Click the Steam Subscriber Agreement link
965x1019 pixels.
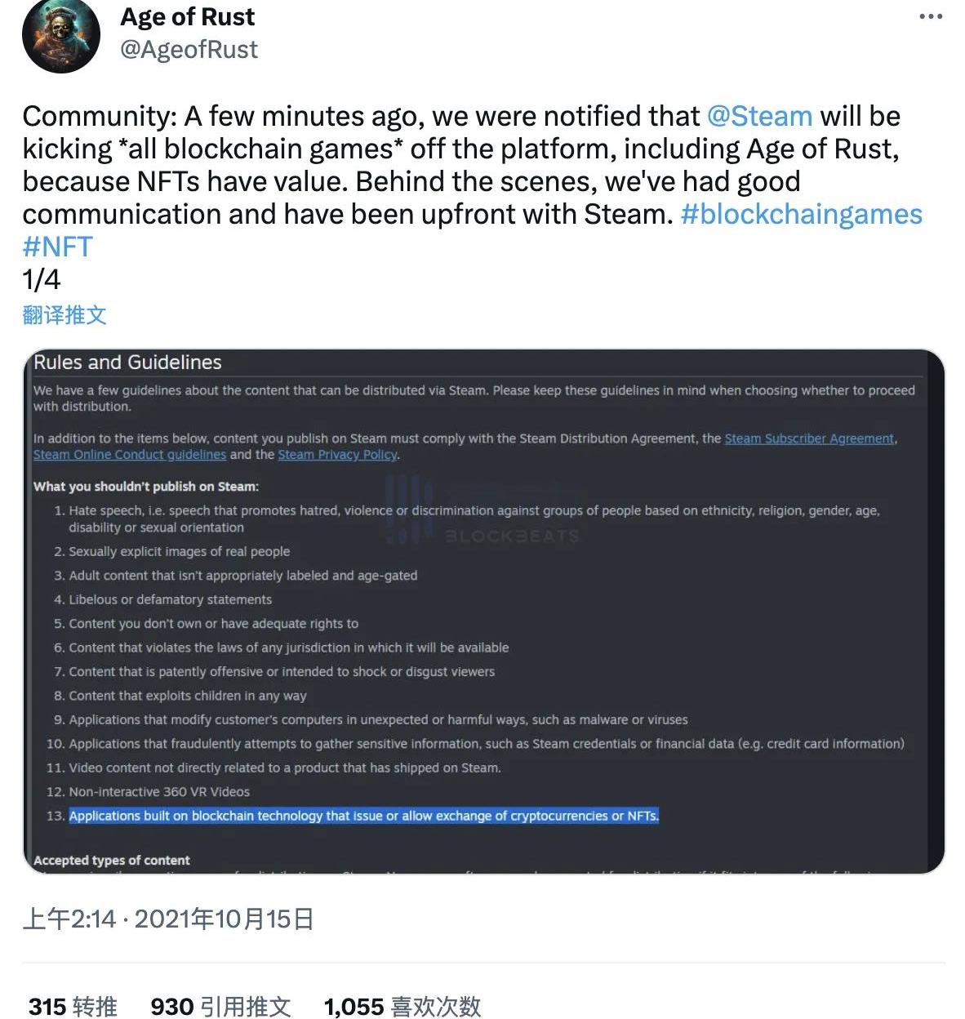809,438
